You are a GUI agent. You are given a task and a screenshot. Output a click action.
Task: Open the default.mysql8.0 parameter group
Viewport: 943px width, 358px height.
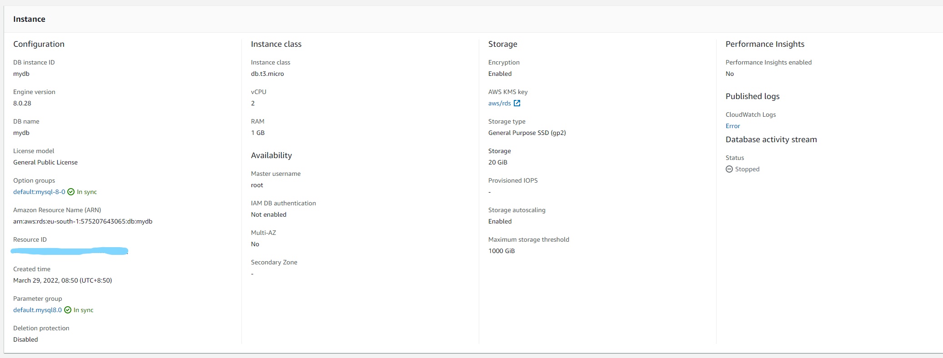coord(37,310)
